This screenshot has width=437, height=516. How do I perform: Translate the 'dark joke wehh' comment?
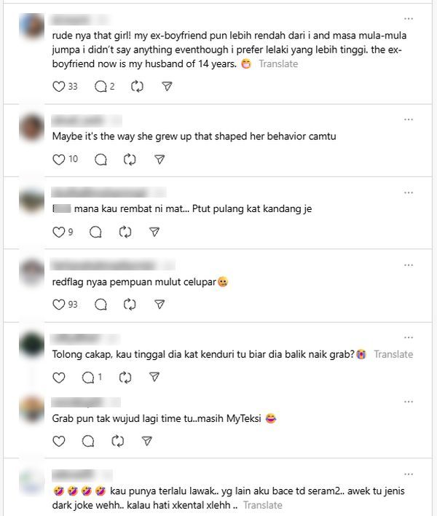point(263,505)
